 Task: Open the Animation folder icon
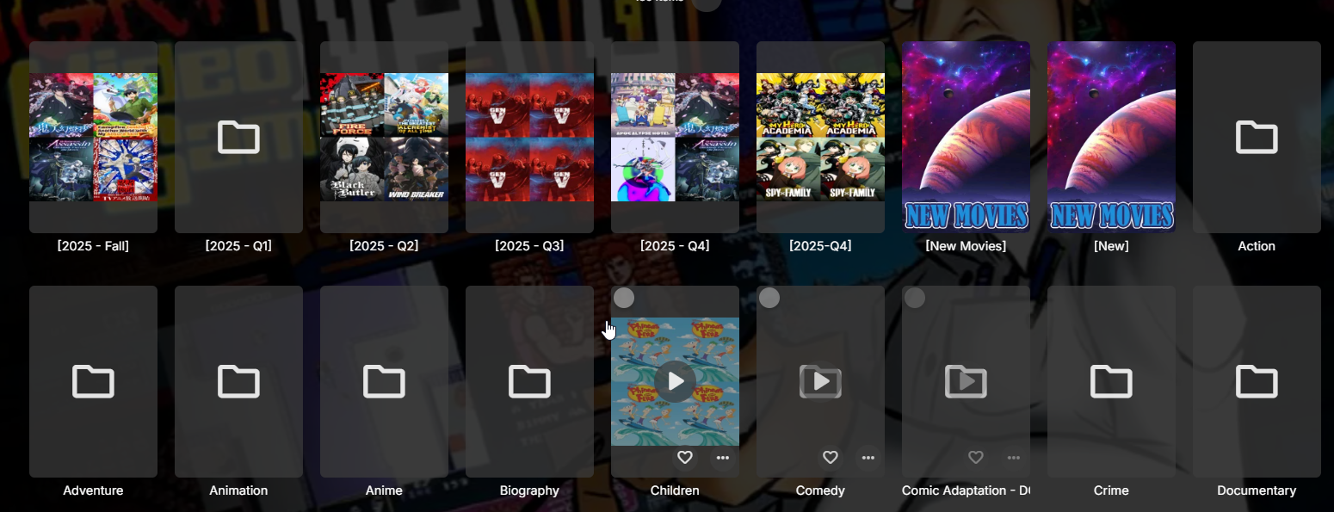pos(238,381)
